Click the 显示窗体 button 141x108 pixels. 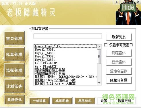[119, 62]
